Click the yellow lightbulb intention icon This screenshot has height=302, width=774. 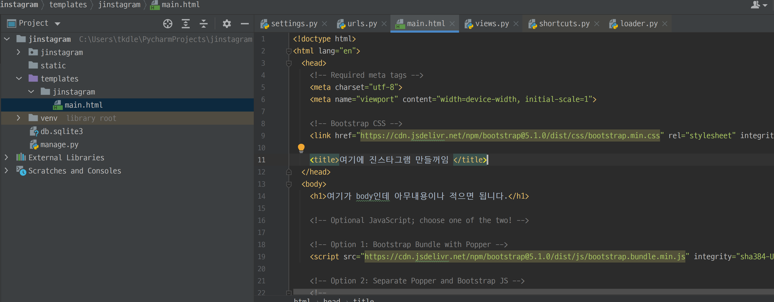point(301,148)
